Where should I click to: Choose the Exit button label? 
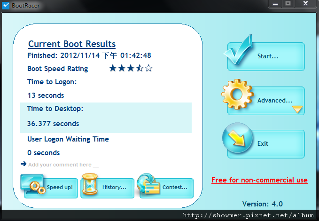(x=263, y=143)
